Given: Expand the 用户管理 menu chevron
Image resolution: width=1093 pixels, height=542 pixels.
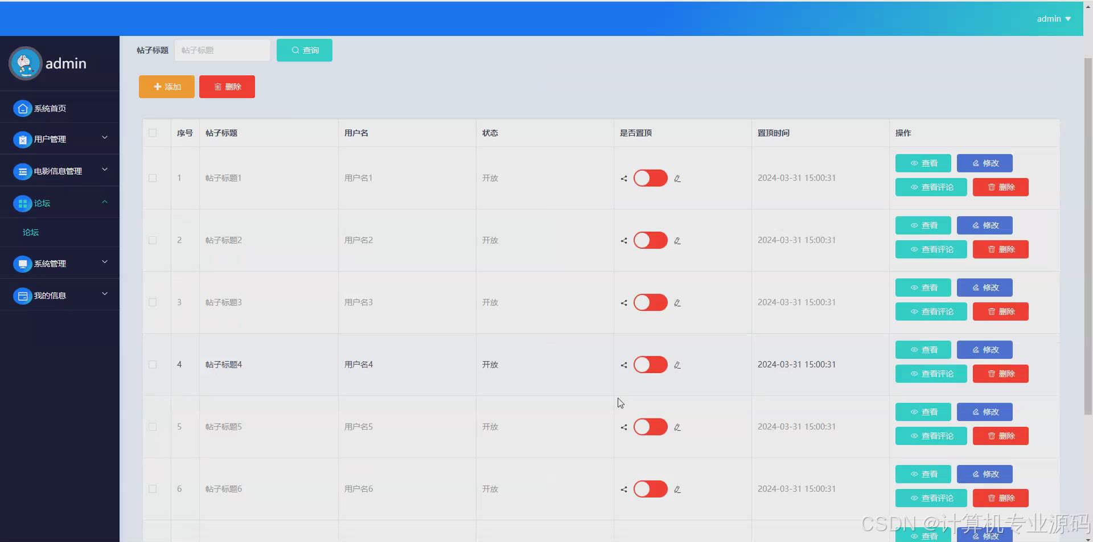Looking at the screenshot, I should (105, 138).
